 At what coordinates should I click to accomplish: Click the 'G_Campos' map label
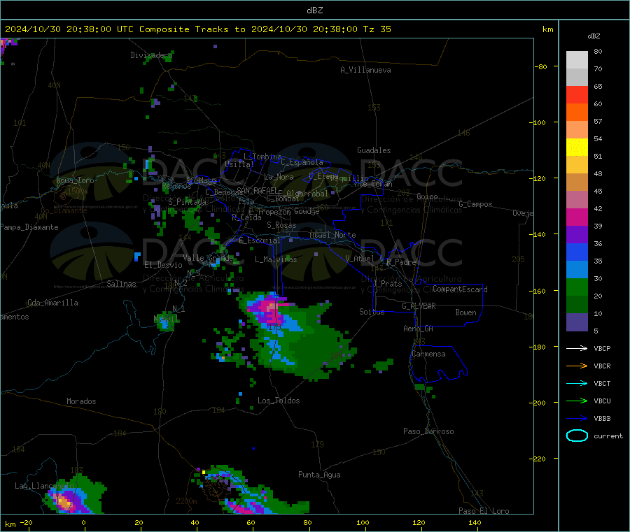point(475,204)
